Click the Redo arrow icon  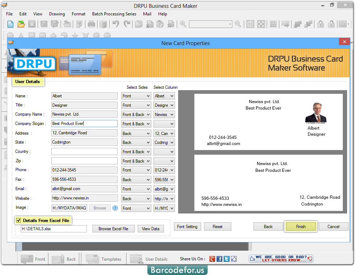tap(127, 24)
